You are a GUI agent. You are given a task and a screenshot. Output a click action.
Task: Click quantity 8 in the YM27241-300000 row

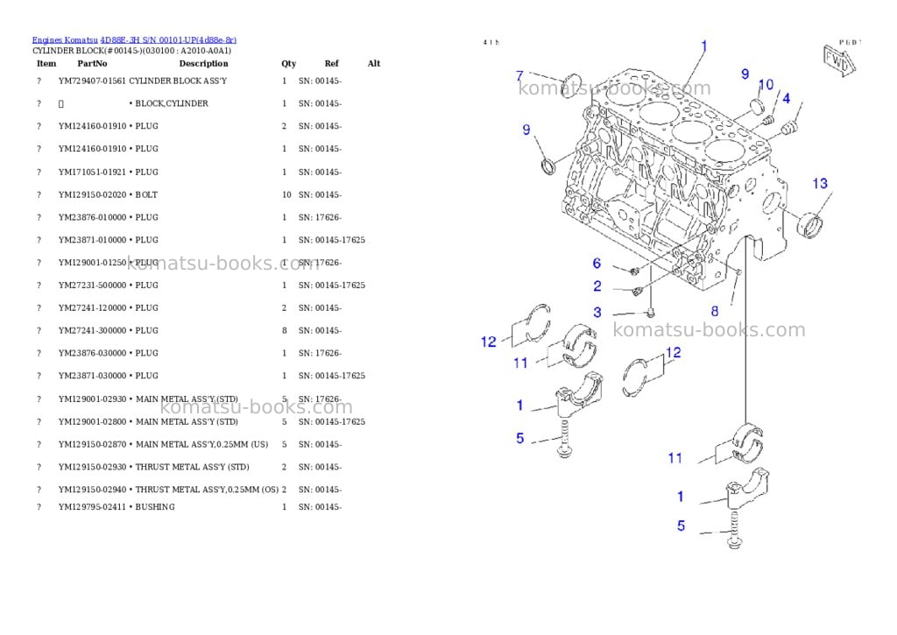[x=285, y=330]
